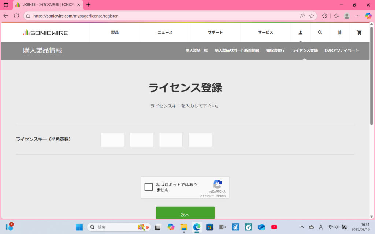
Task: Check the 私はロボットではありません checkbox
Action: [x=149, y=187]
